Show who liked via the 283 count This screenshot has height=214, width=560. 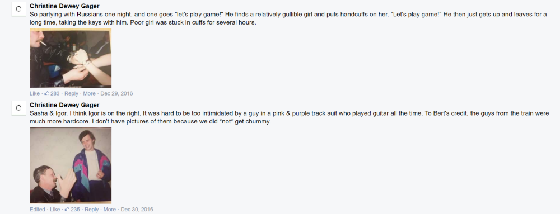(x=55, y=93)
